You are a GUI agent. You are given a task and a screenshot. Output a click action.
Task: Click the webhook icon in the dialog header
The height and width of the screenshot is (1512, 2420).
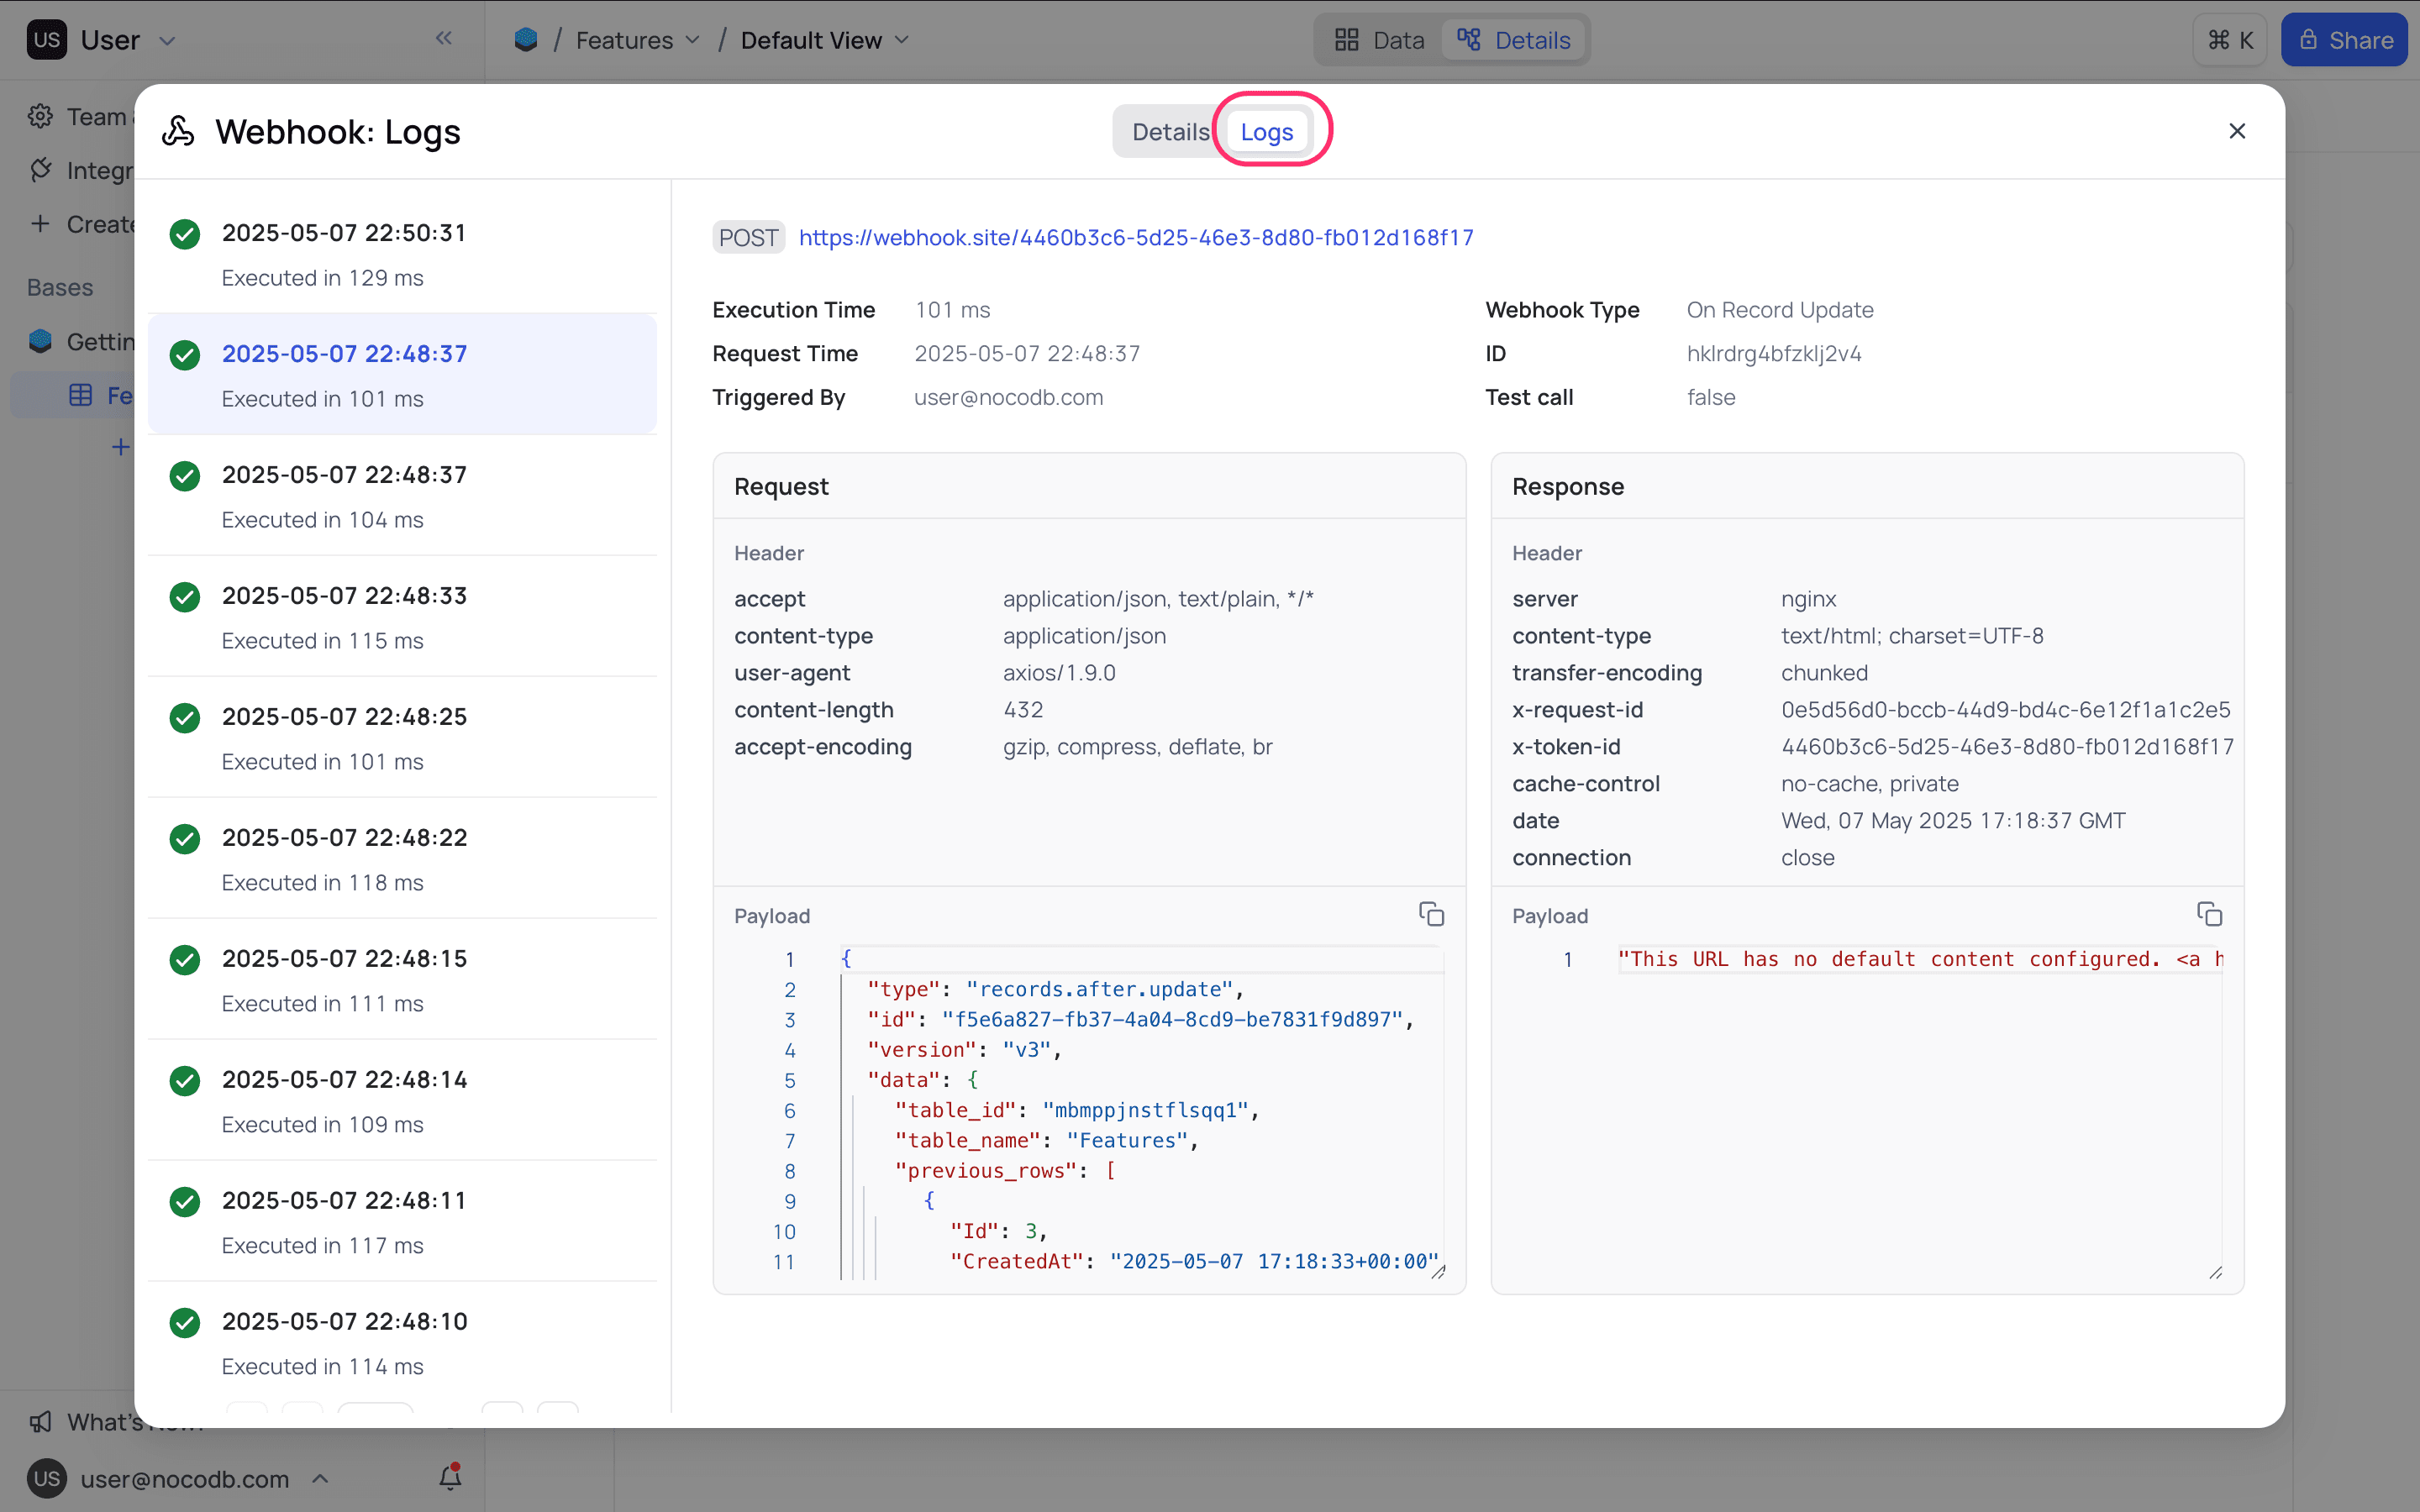[x=178, y=131]
